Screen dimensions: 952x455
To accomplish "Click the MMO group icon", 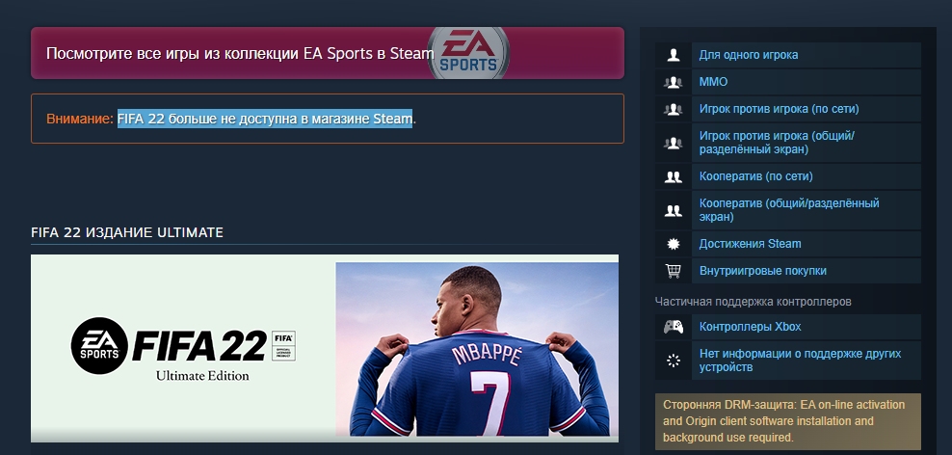I will click(x=673, y=82).
